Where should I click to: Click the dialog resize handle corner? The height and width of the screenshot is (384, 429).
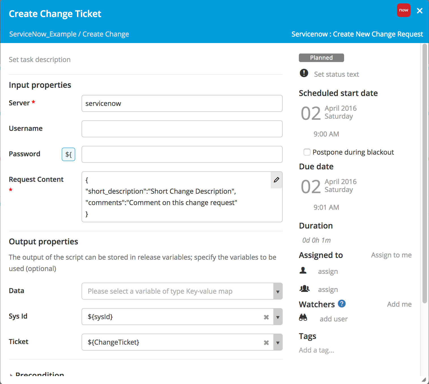424,380
